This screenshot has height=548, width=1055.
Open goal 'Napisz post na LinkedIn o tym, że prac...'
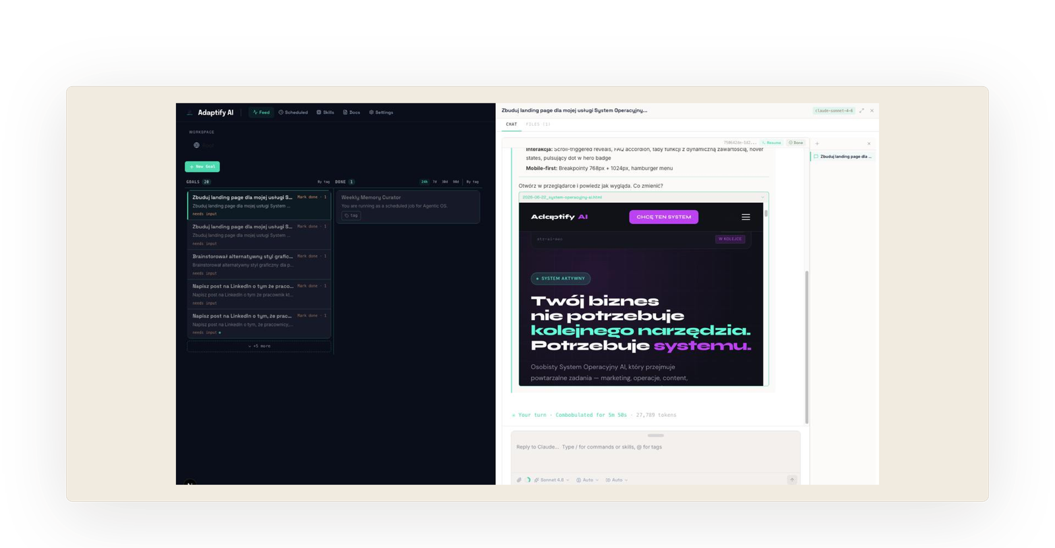coord(259,323)
